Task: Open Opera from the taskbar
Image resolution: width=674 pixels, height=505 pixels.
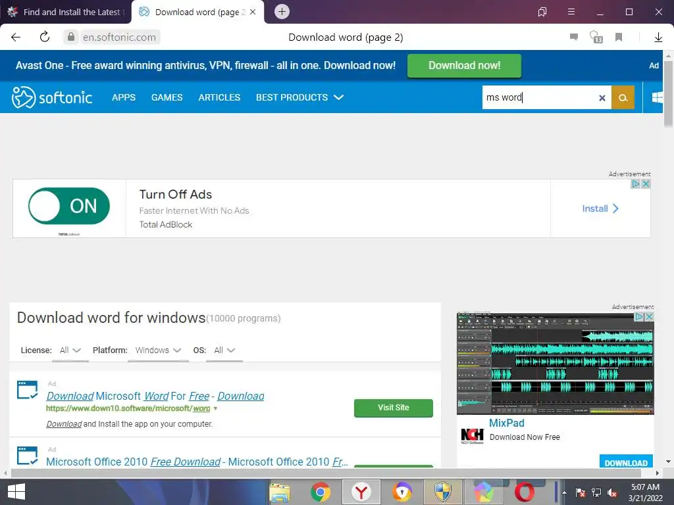Action: [525, 492]
